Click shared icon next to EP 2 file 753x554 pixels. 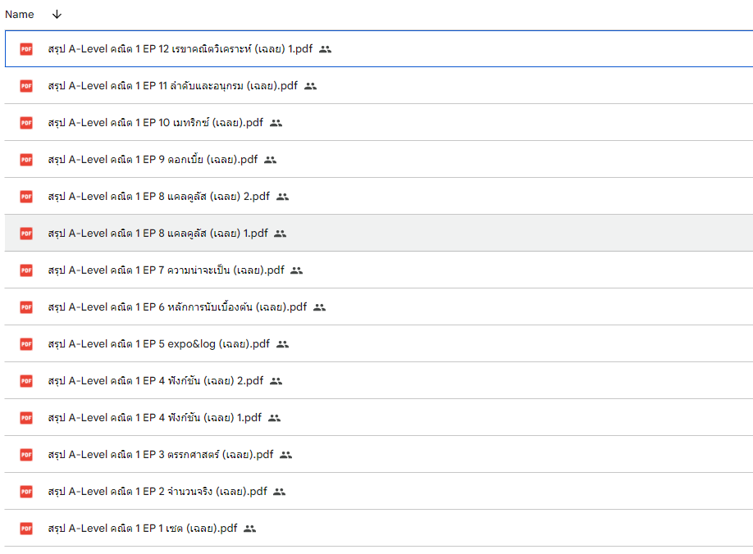(279, 492)
